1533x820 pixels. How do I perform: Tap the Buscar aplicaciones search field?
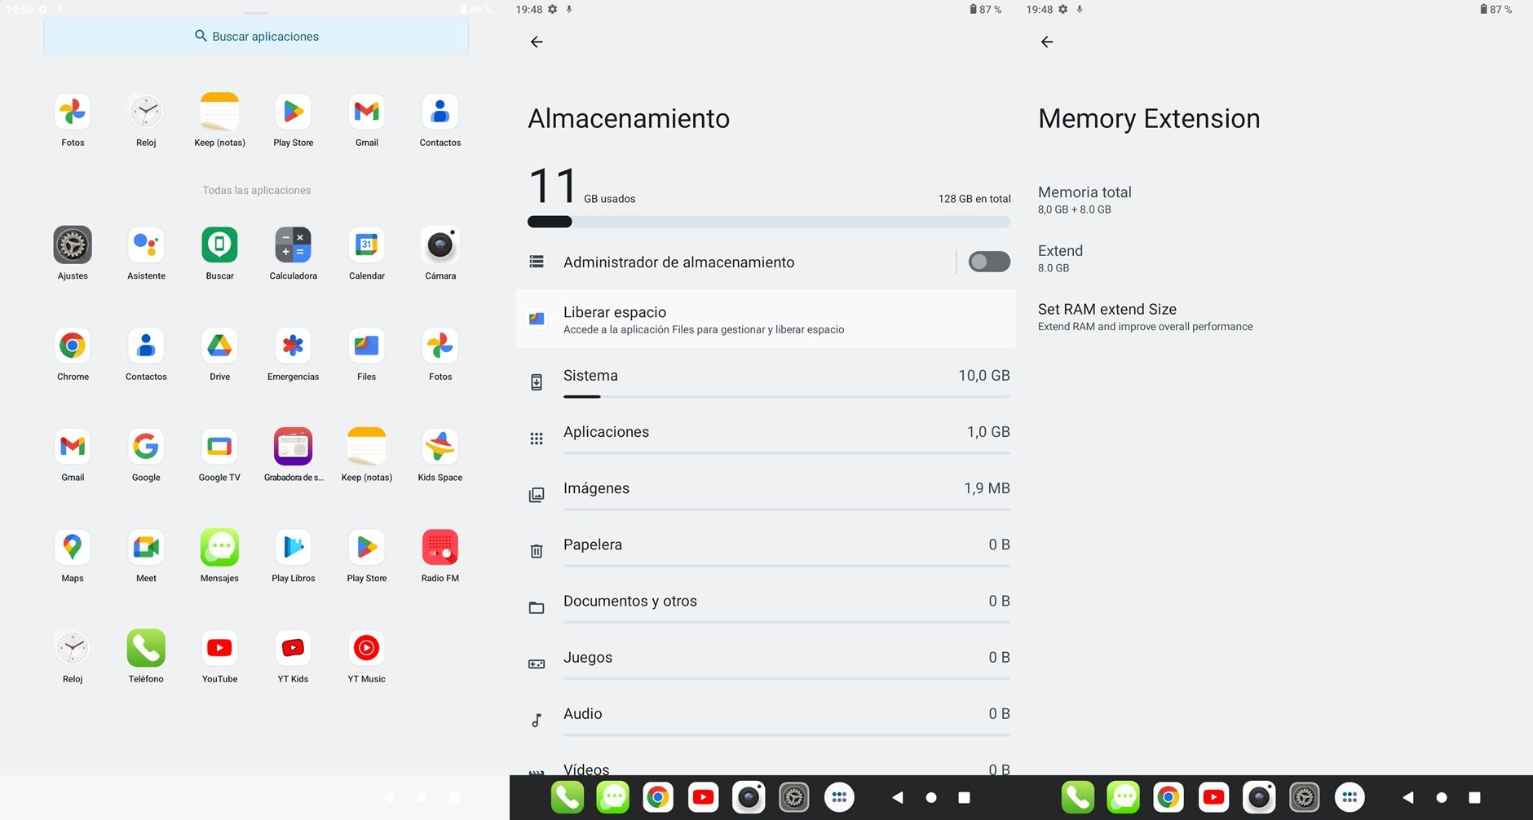[x=256, y=37]
